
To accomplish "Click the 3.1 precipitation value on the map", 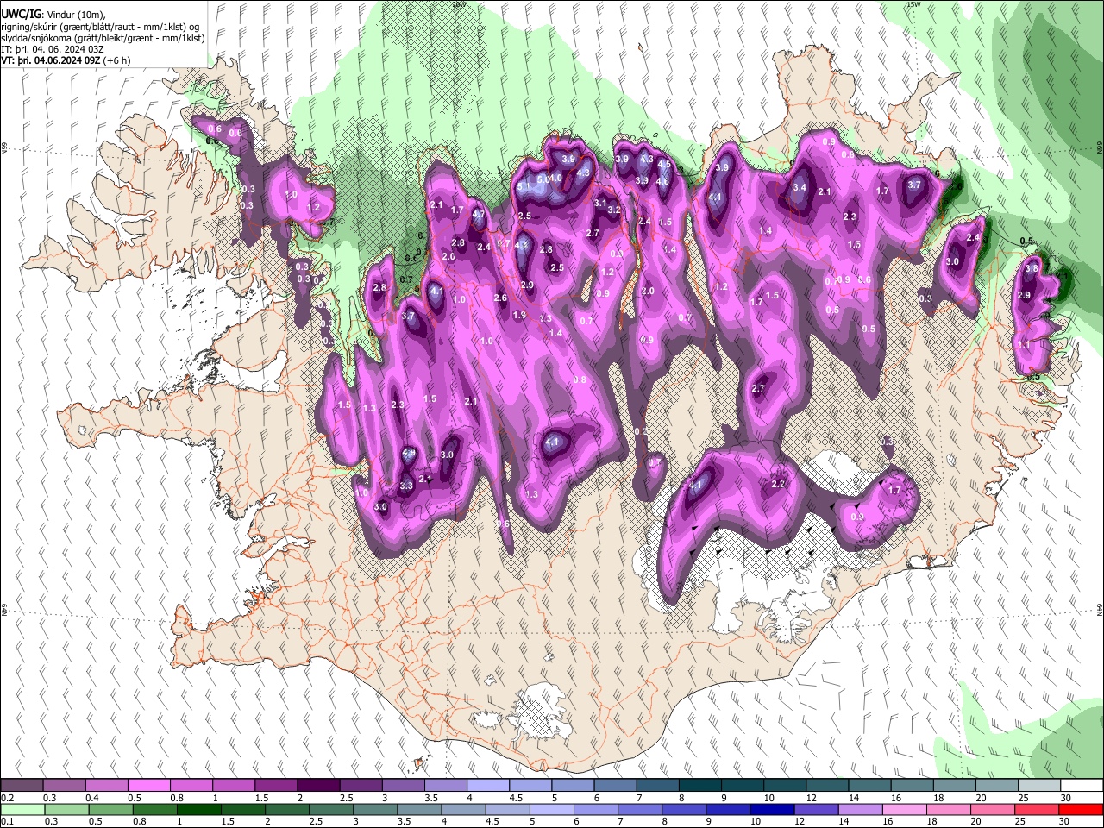I will coord(600,203).
